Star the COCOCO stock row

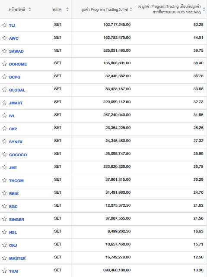pyautogui.click(x=4, y=154)
